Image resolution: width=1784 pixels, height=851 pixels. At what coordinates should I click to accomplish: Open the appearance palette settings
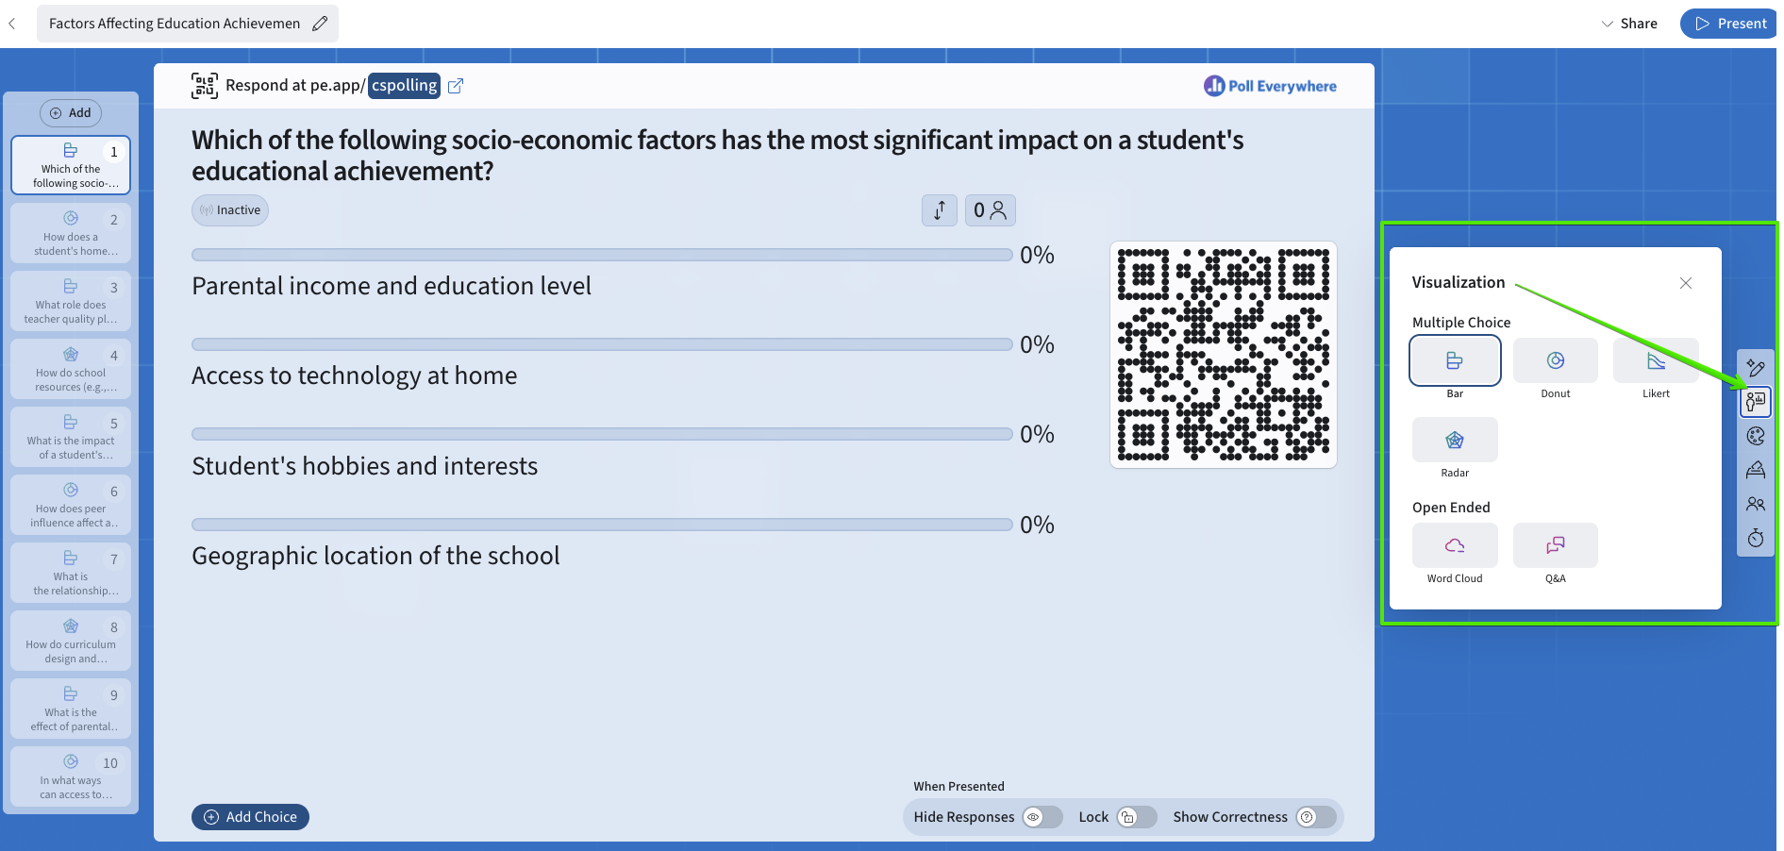point(1756,435)
